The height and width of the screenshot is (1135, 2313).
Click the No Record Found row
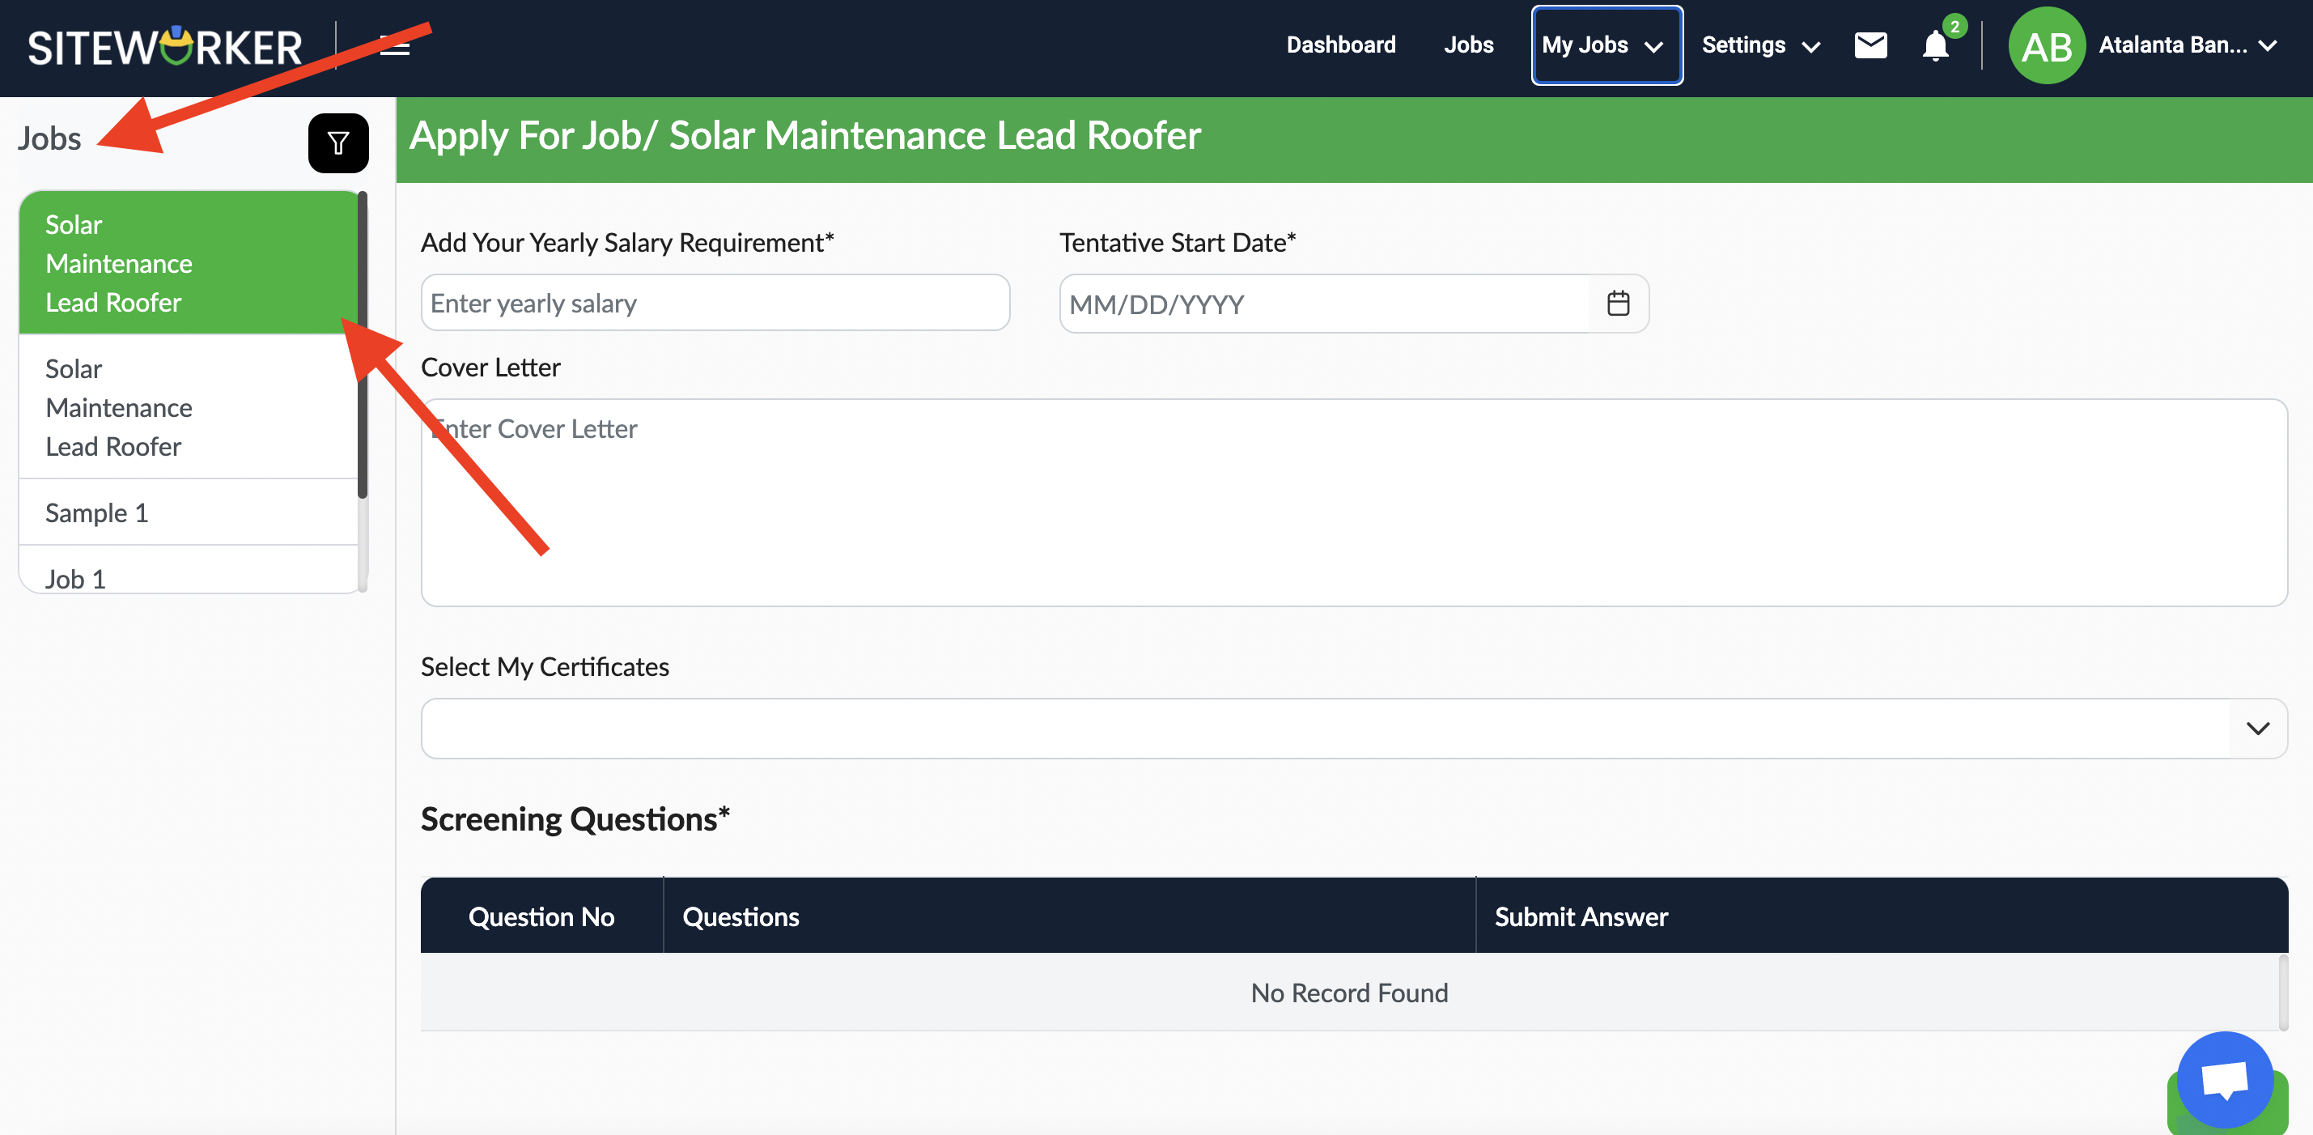coord(1348,993)
